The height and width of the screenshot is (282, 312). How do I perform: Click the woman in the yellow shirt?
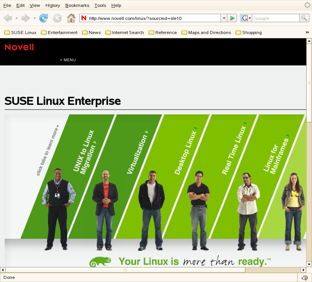293,211
